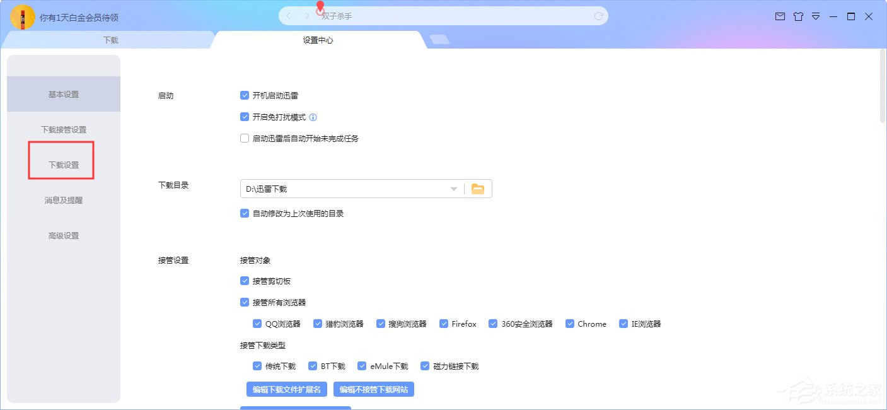
Task: Click the 编辑不接管下载网站 button
Action: (x=374, y=389)
